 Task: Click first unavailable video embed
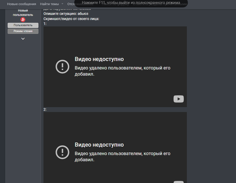coord(115,67)
